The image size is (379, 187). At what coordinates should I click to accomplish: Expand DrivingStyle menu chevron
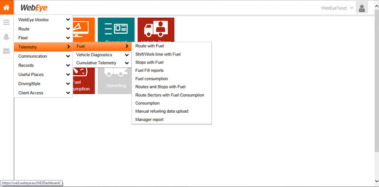(68, 84)
